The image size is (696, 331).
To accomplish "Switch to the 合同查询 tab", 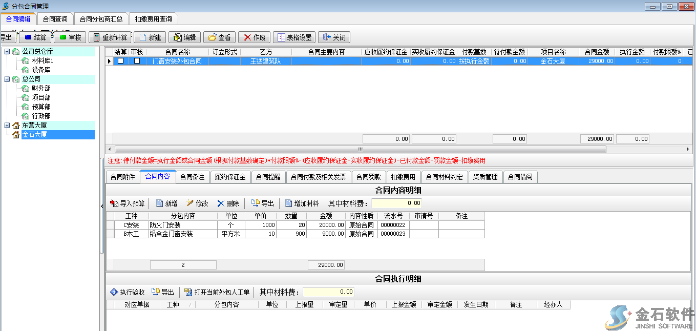I will coord(55,19).
